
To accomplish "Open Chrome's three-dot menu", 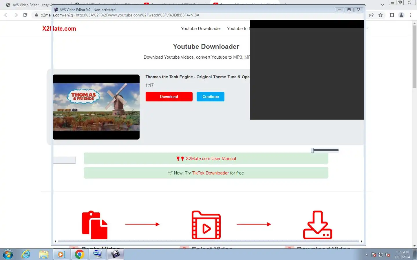I will click(x=411, y=15).
